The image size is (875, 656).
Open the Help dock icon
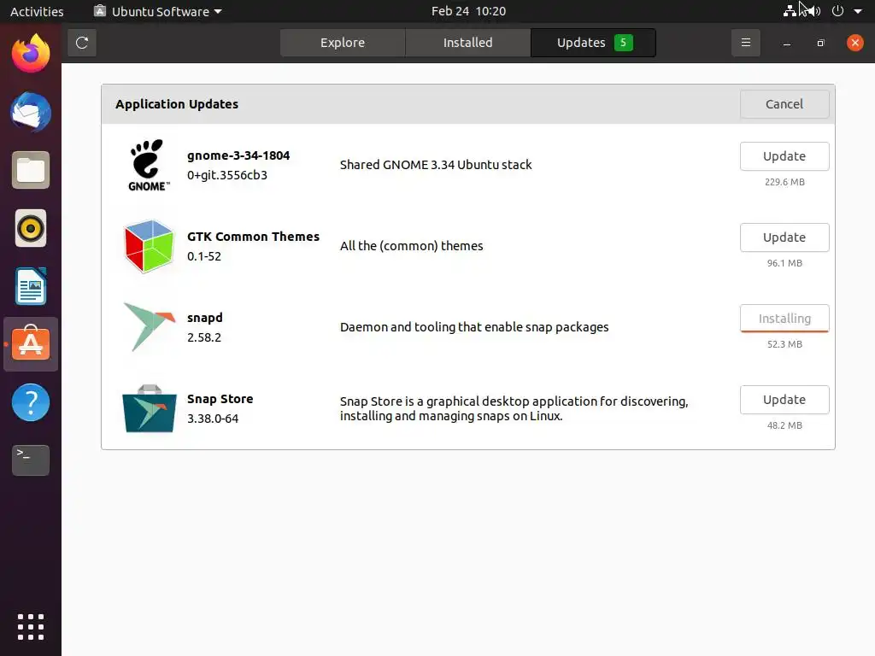click(x=31, y=402)
